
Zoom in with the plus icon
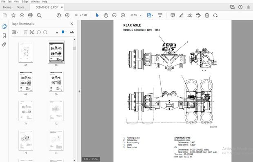click(x=123, y=16)
